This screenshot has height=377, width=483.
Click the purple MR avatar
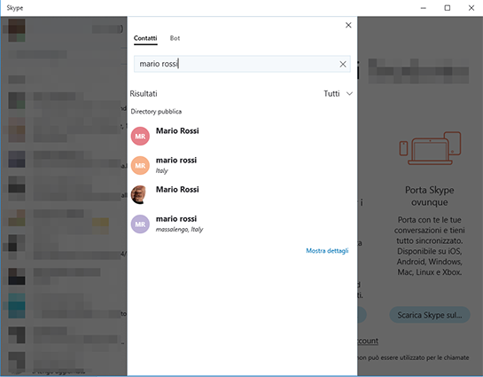tap(140, 224)
